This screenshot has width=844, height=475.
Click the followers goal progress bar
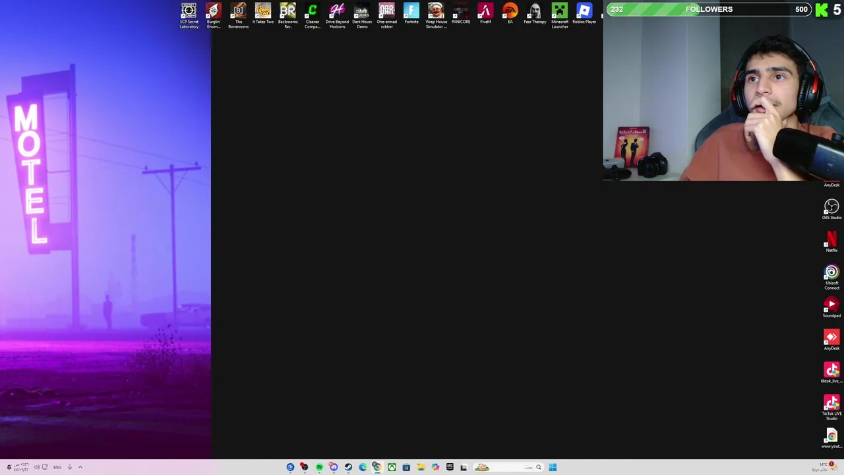coord(709,9)
